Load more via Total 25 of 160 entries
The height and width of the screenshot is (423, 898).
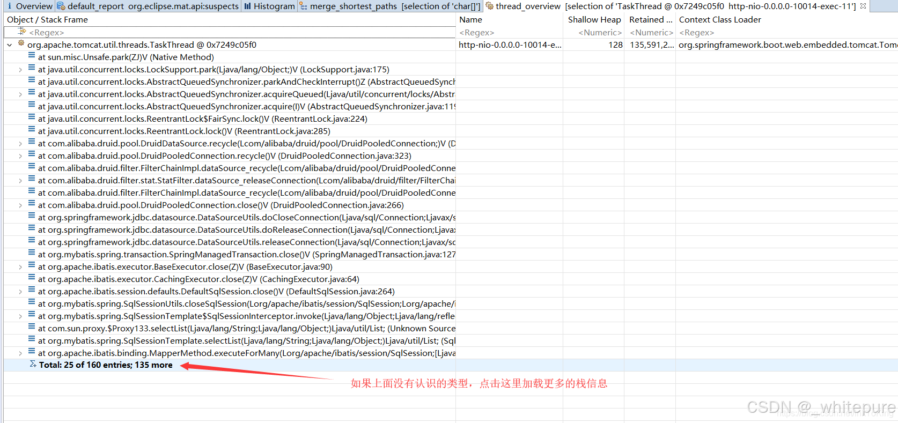(106, 365)
